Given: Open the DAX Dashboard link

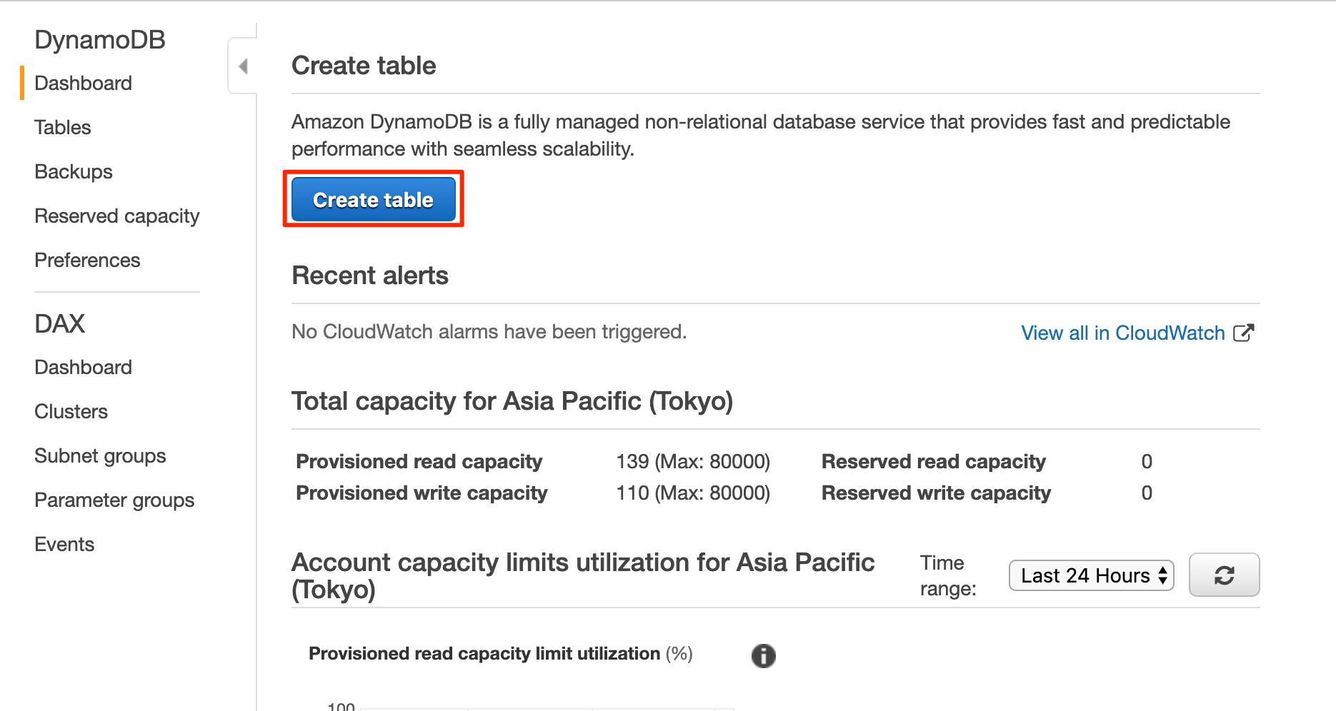Looking at the screenshot, I should [83, 367].
